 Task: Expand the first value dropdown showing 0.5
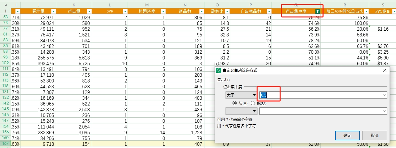coord(384,95)
